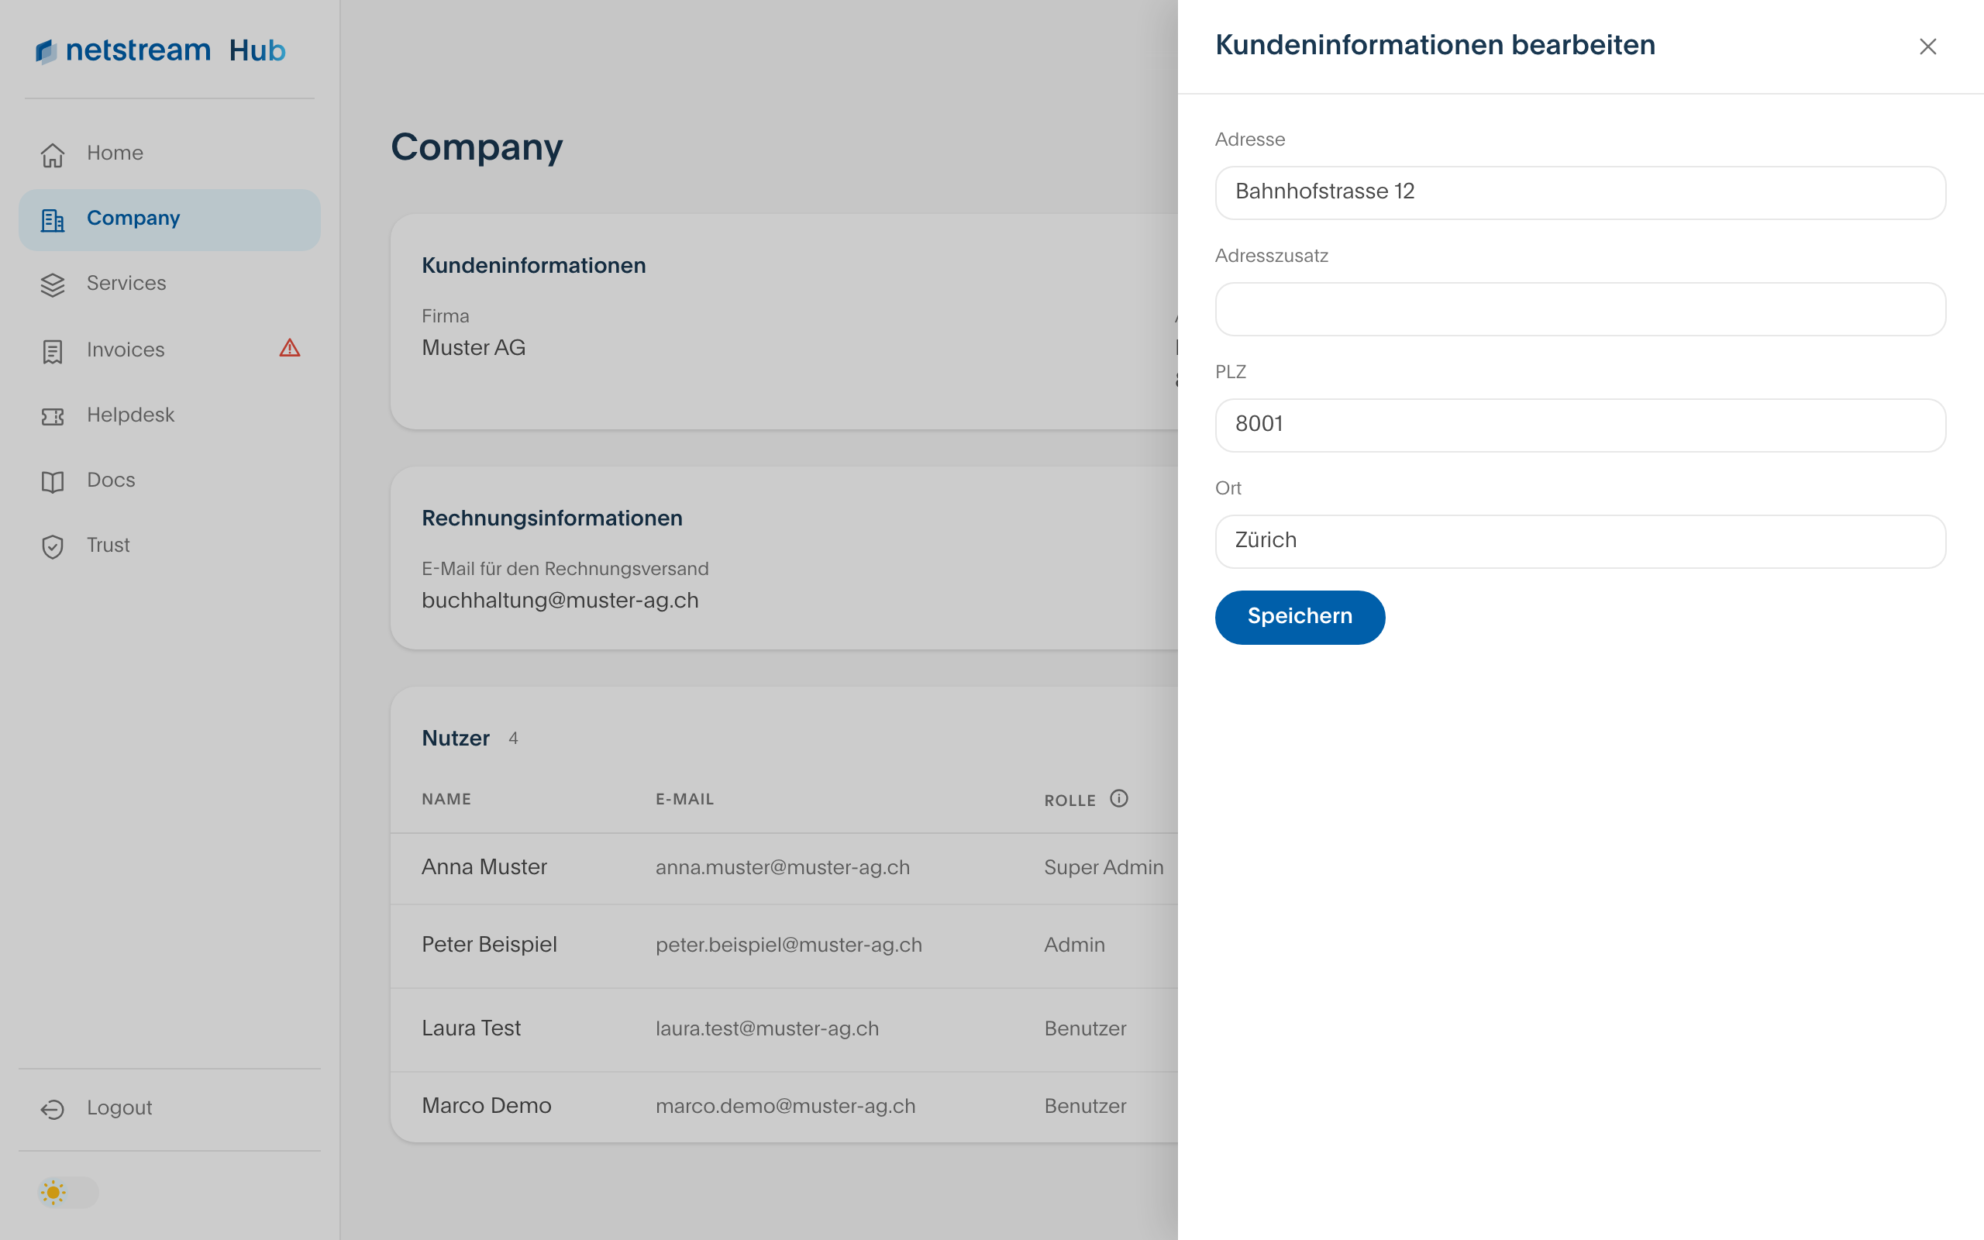The height and width of the screenshot is (1240, 1984).
Task: Navigate to the Trust page
Action: pos(170,546)
